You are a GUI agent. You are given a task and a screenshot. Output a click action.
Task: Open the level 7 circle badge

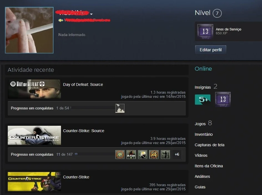(217, 13)
